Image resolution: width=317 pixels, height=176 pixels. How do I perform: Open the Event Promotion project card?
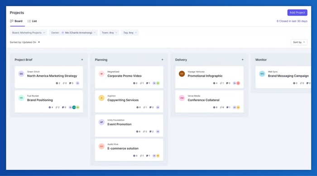pyautogui.click(x=129, y=125)
